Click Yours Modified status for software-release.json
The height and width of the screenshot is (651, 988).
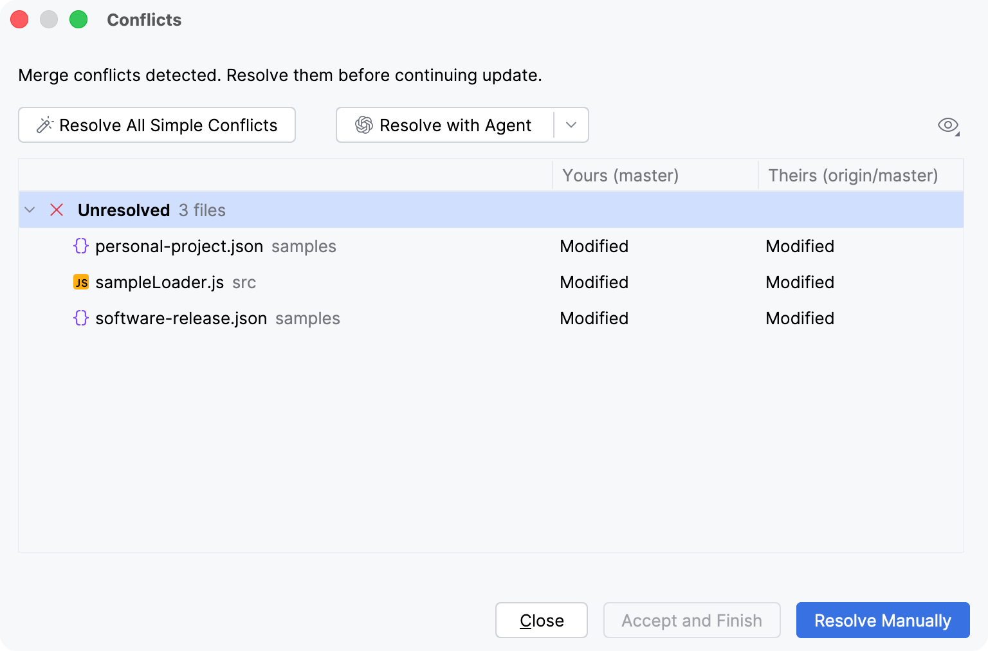tap(594, 318)
